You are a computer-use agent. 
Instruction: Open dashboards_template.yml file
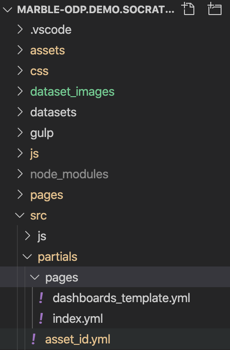click(121, 298)
